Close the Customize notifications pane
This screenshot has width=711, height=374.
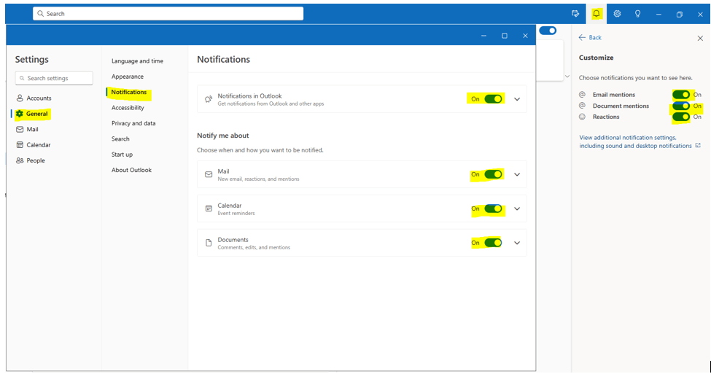[700, 39]
